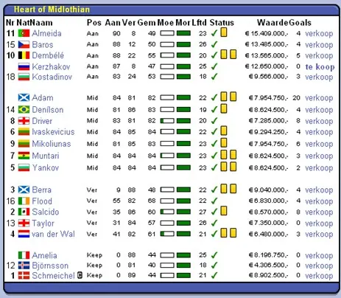Click the green status checkmark for Amelia
Image resolution: width=341 pixels, height=298 pixels.
point(214,255)
